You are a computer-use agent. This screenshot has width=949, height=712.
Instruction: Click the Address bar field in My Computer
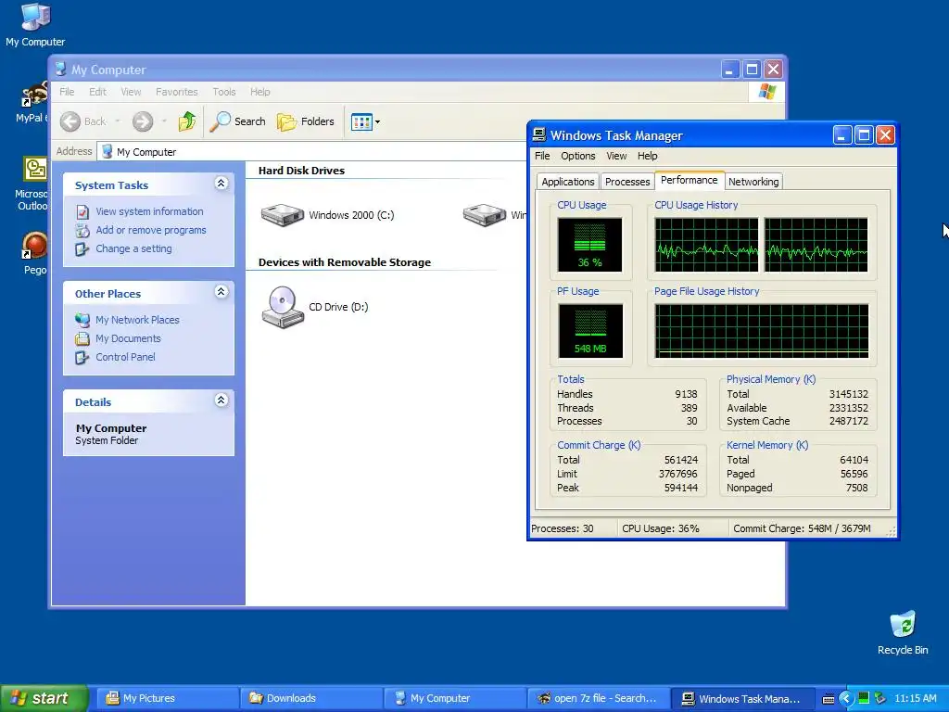pyautogui.click(x=311, y=152)
